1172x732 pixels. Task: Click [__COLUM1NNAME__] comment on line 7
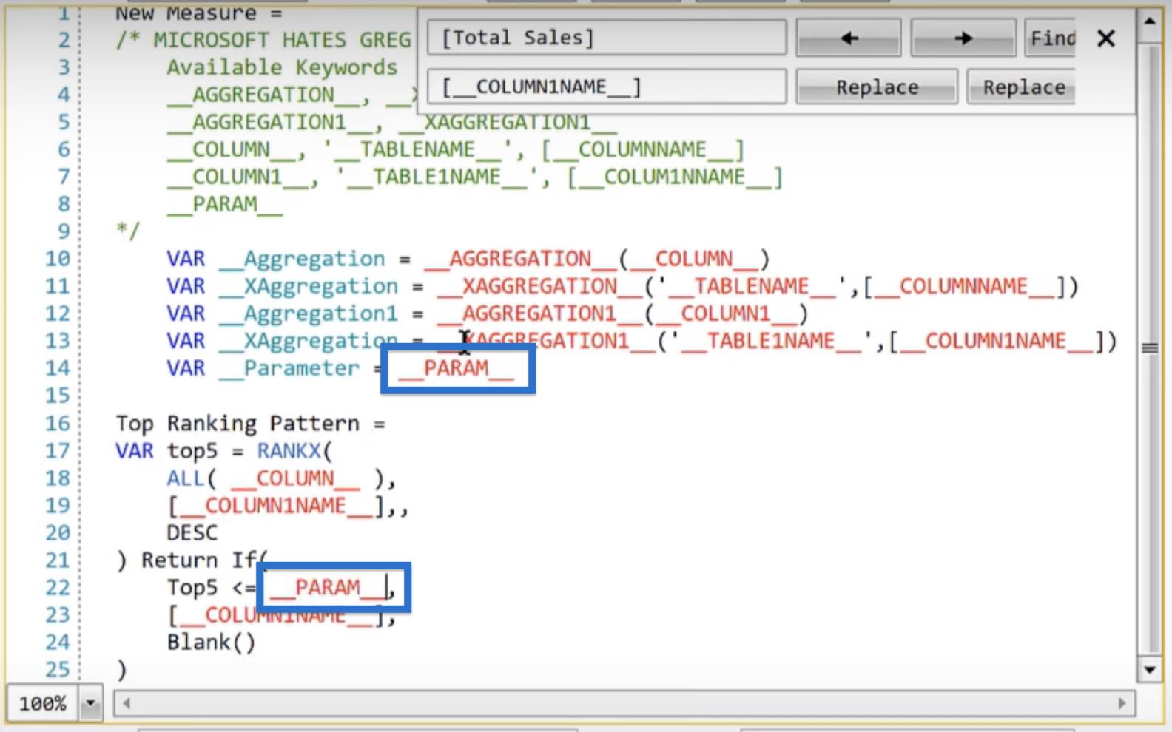point(675,177)
